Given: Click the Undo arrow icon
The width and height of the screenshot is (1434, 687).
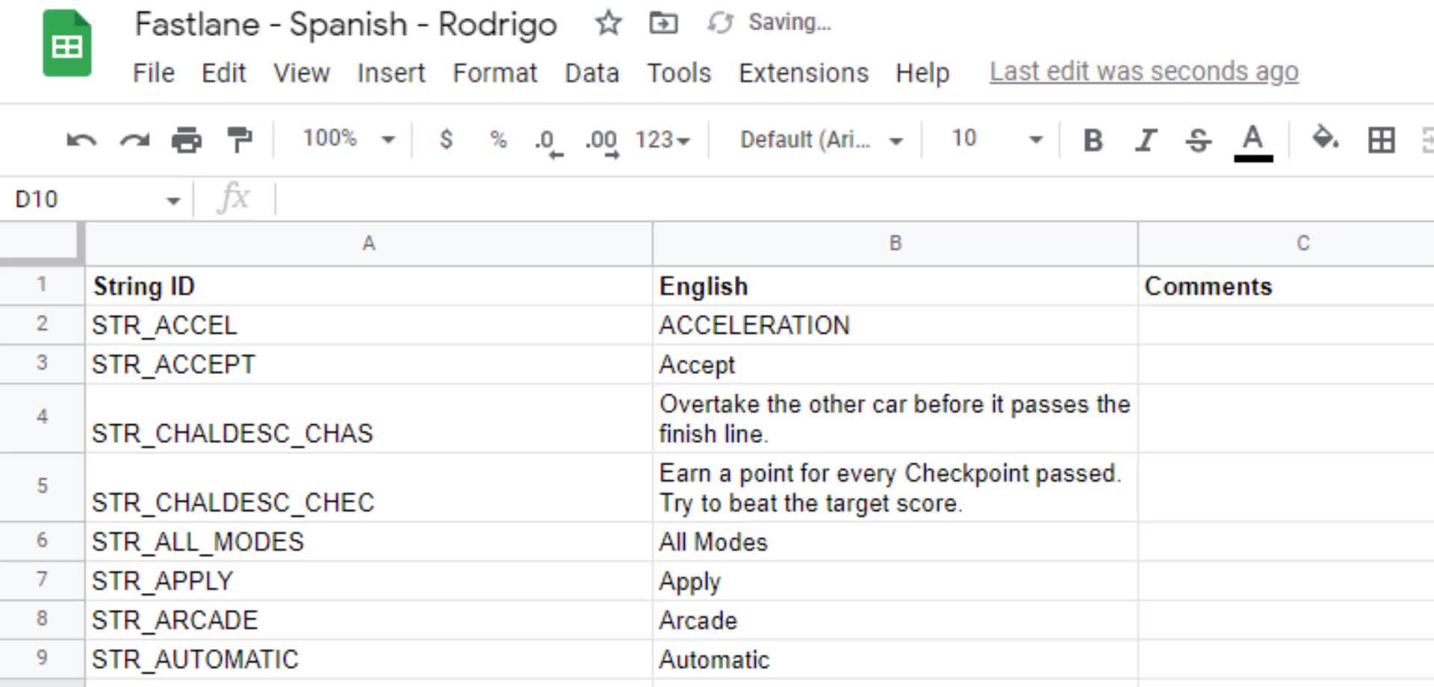Looking at the screenshot, I should tap(81, 140).
